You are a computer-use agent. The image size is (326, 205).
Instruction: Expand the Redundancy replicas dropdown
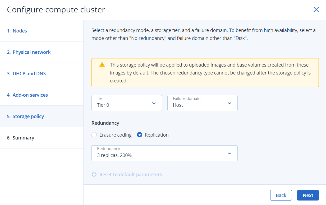tap(164, 153)
